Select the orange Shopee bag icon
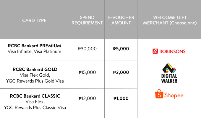This screenshot has width=201, height=118. click(159, 94)
